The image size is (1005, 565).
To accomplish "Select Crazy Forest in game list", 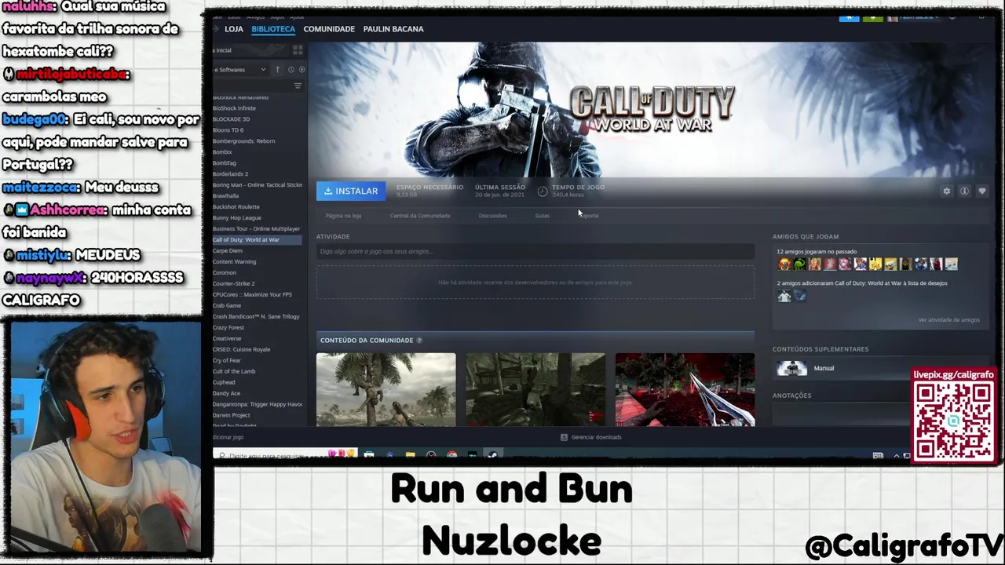I will tap(228, 328).
